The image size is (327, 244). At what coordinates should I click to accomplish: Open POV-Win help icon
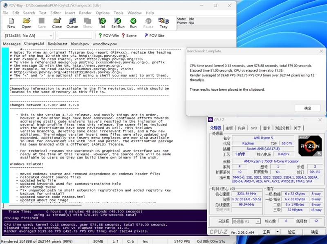100,36
